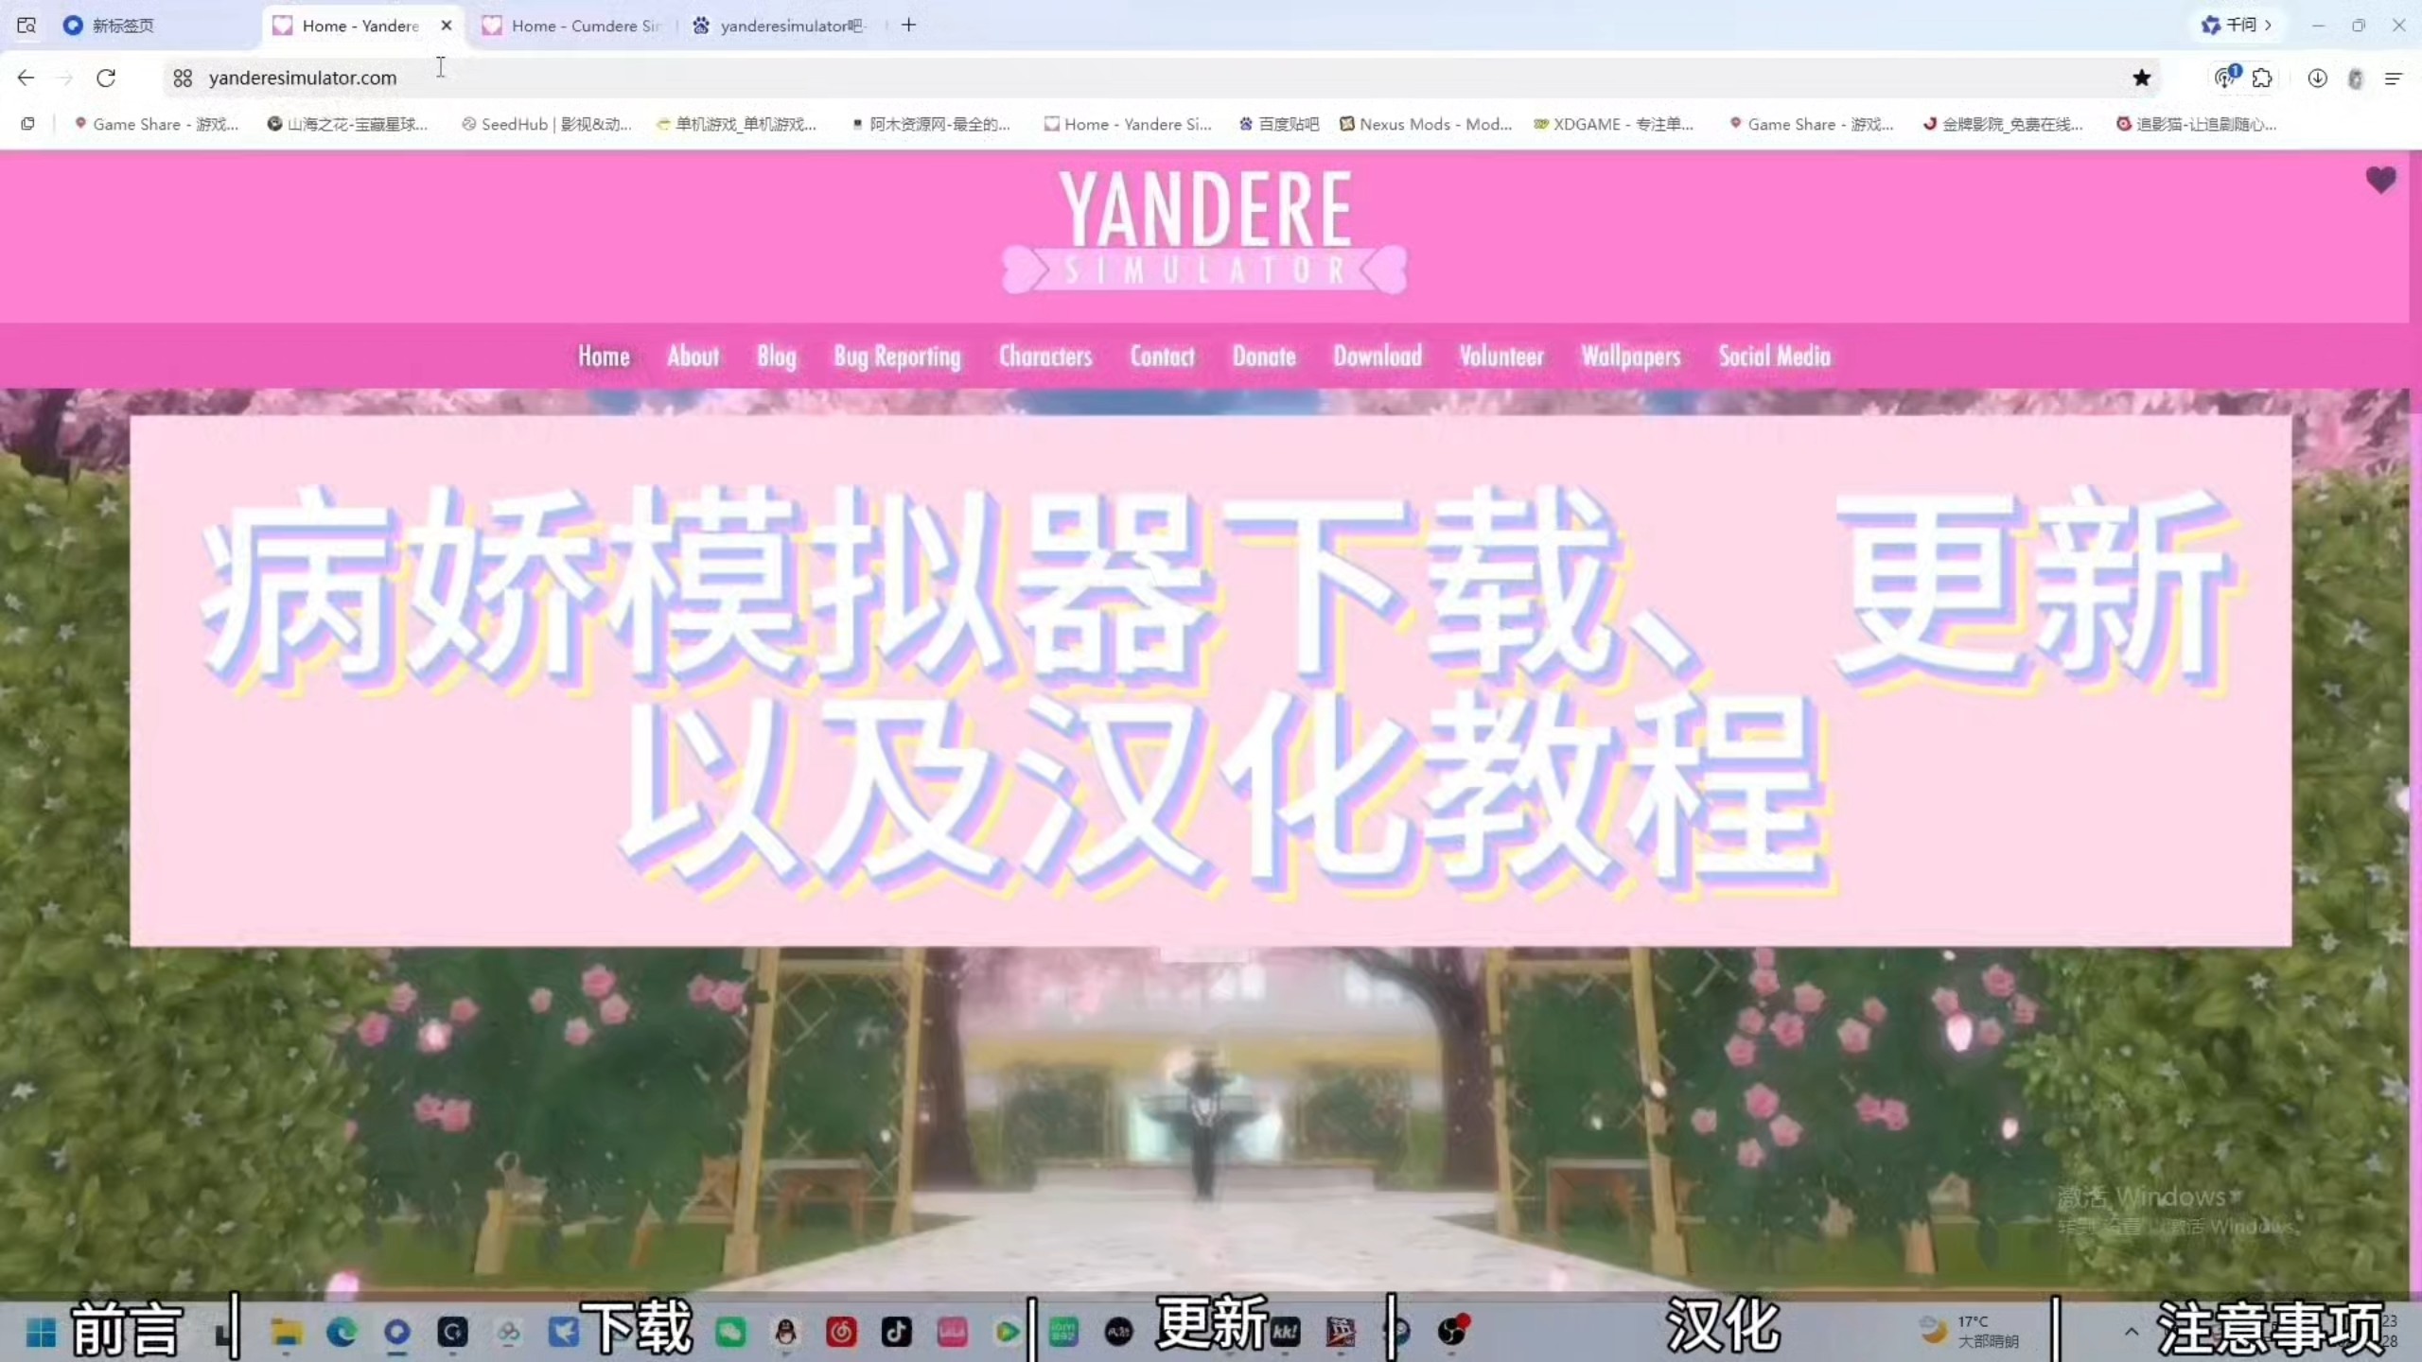
Task: Open 百度贴吧 bookmark
Action: point(1279,124)
